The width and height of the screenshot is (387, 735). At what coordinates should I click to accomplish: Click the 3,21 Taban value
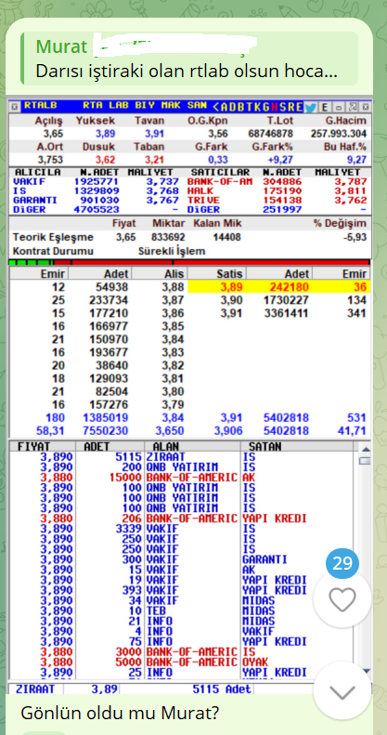[x=154, y=160]
